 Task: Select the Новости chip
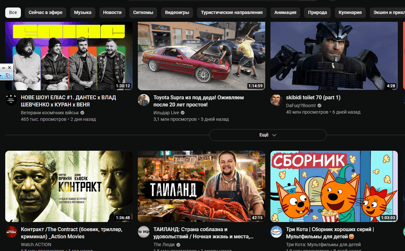coord(112,13)
